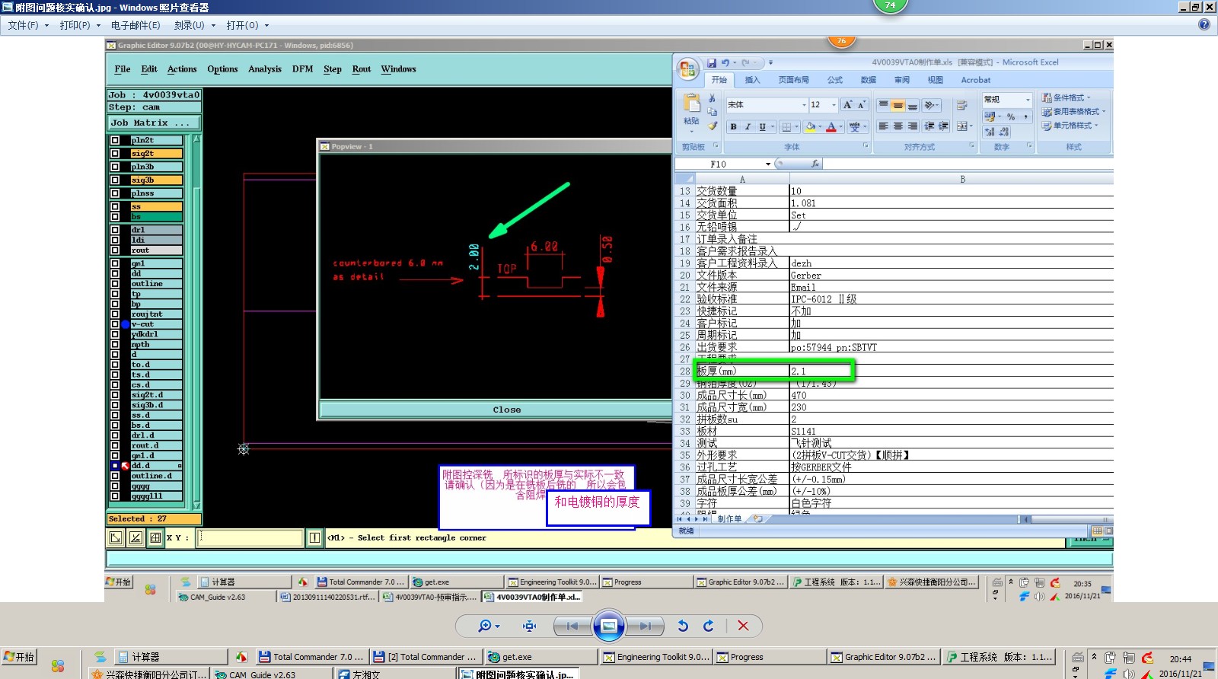Click the second snap icon left of X Y
This screenshot has width=1218, height=679.
136,538
